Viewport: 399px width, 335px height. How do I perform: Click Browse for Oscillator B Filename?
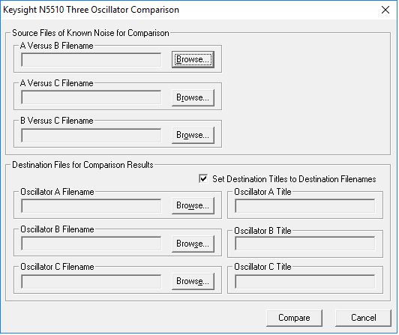click(193, 244)
